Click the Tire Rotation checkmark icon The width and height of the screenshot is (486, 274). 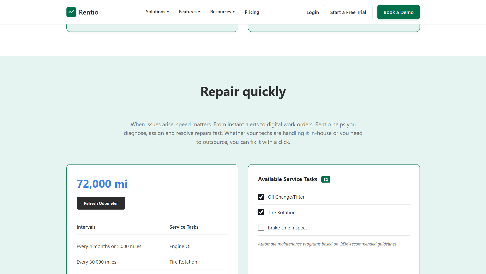(261, 212)
